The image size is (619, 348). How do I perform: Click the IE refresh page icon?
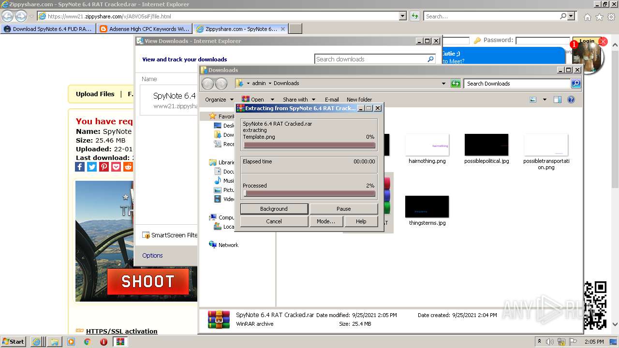(x=414, y=16)
